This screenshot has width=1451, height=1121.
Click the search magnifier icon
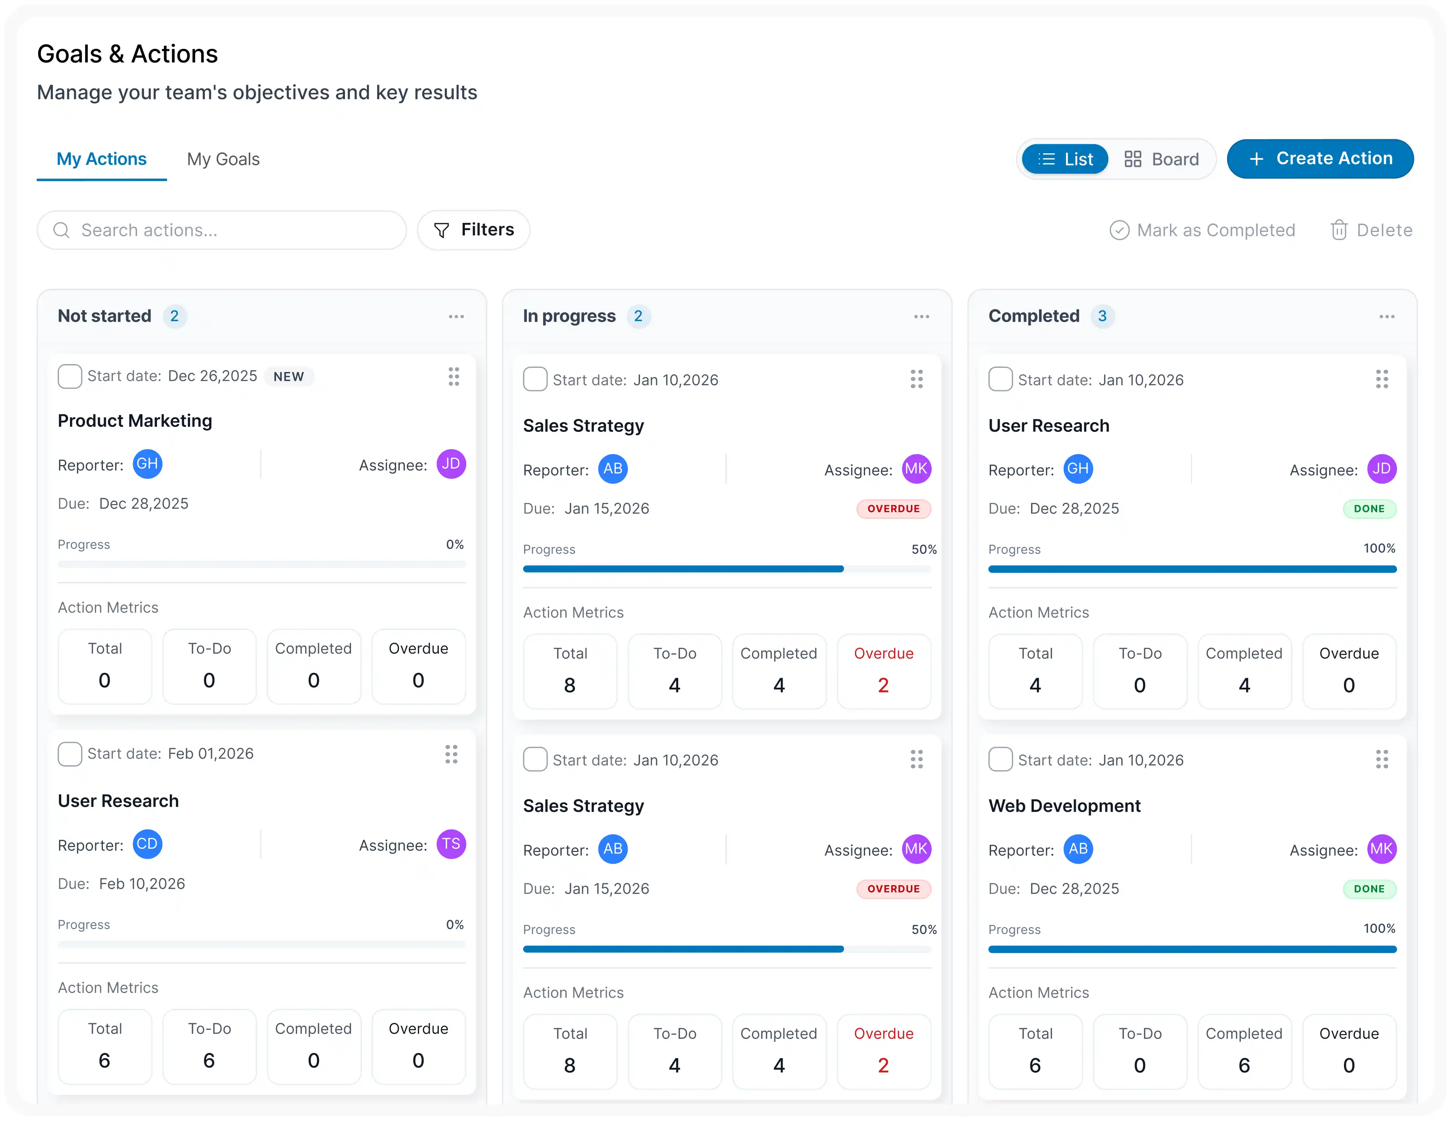[x=61, y=230]
